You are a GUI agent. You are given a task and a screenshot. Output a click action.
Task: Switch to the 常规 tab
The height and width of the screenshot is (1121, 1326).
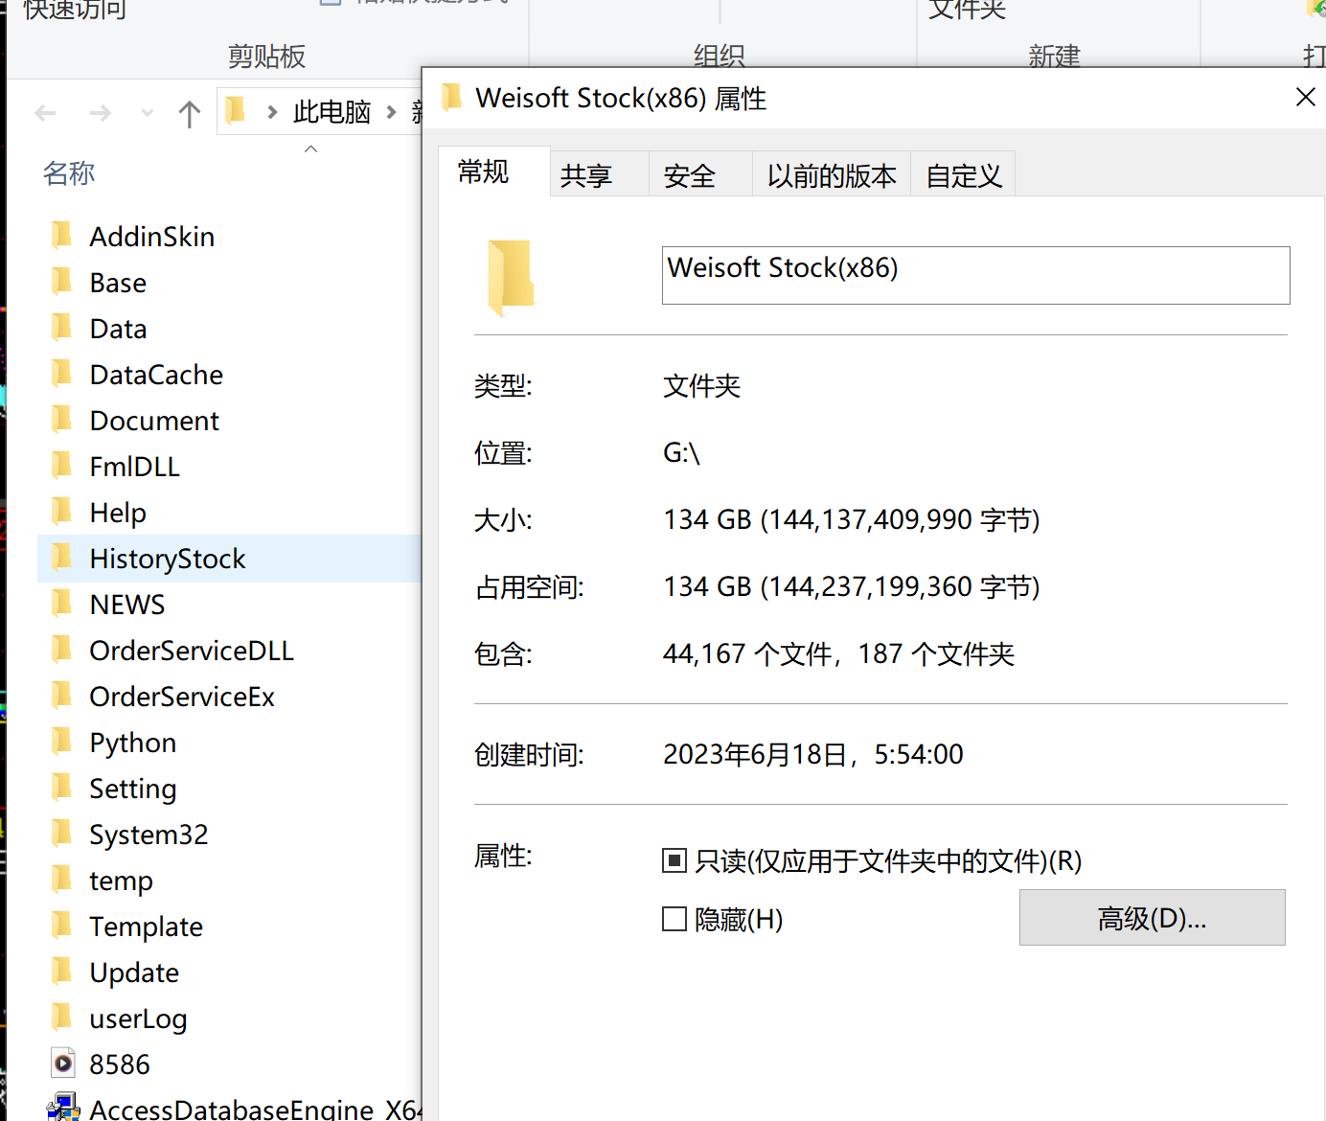(493, 172)
